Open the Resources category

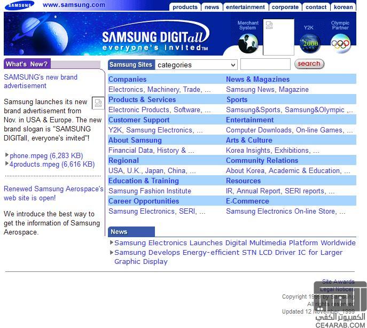point(243,181)
